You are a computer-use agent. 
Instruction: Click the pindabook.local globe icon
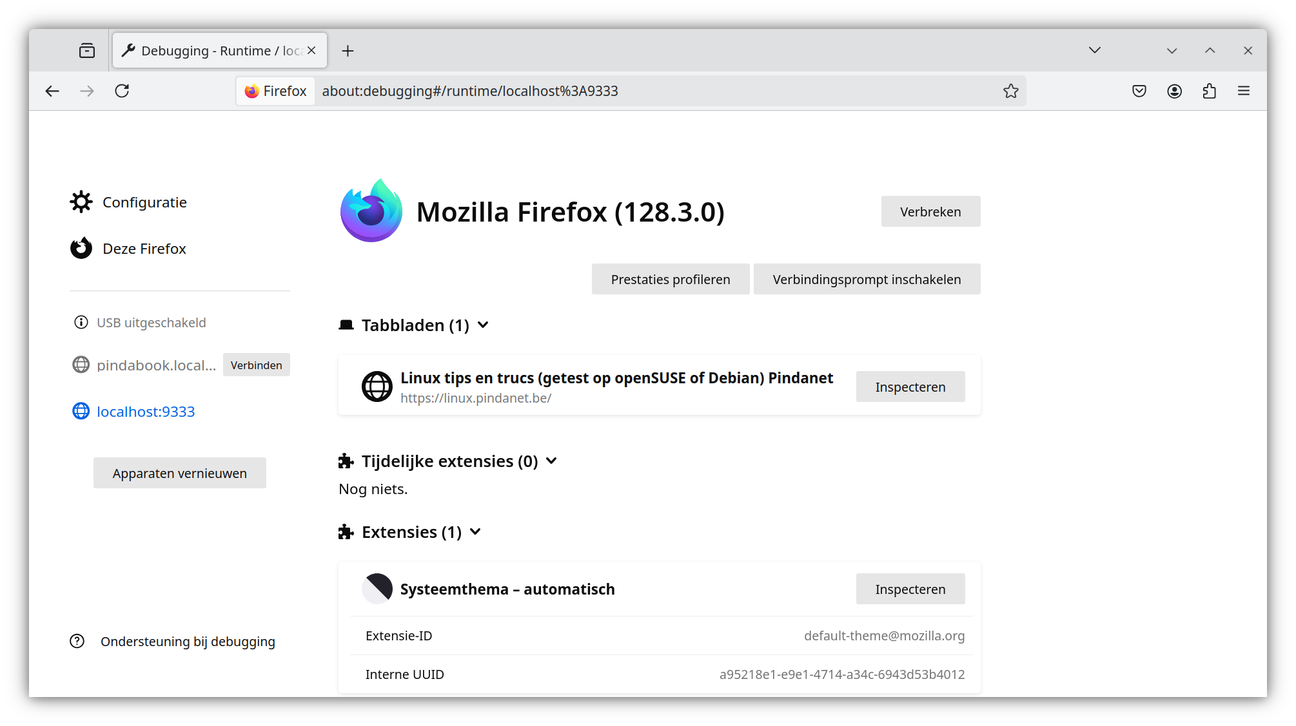click(x=79, y=365)
